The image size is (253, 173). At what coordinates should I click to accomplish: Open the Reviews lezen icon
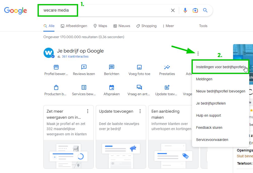tap(84, 67)
